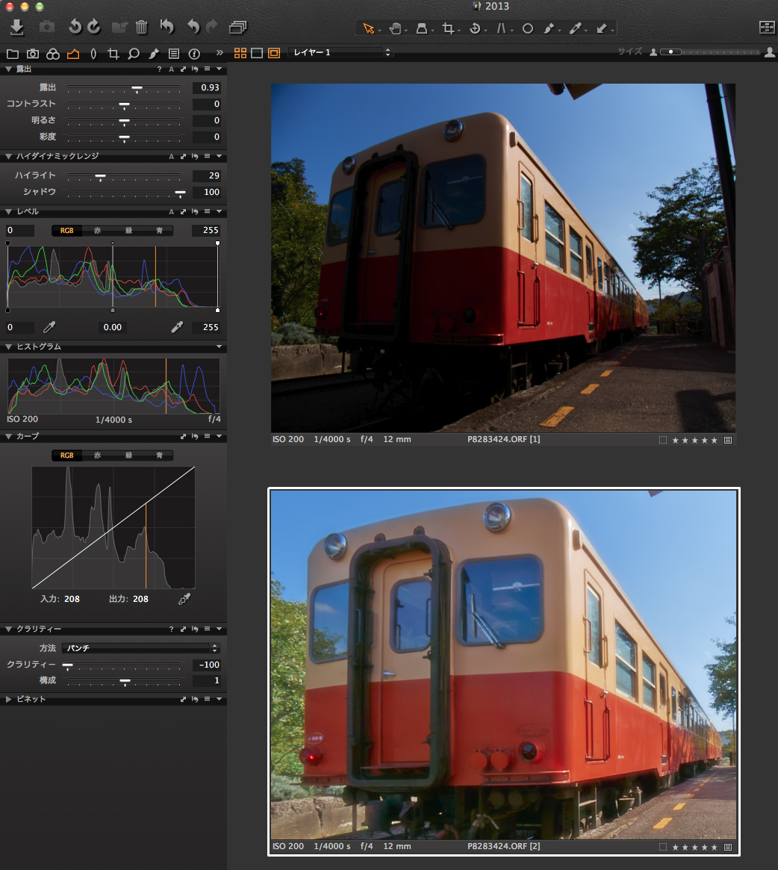The image size is (778, 870).
Task: Click the シャドウ slider track
Action: point(124,192)
